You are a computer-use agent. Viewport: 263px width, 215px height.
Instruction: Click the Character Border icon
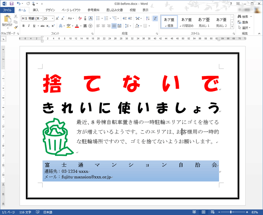click(x=90, y=19)
